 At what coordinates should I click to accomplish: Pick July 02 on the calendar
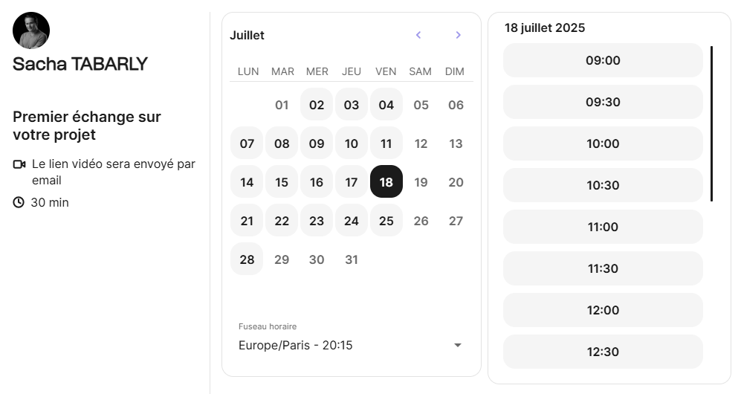coord(317,105)
